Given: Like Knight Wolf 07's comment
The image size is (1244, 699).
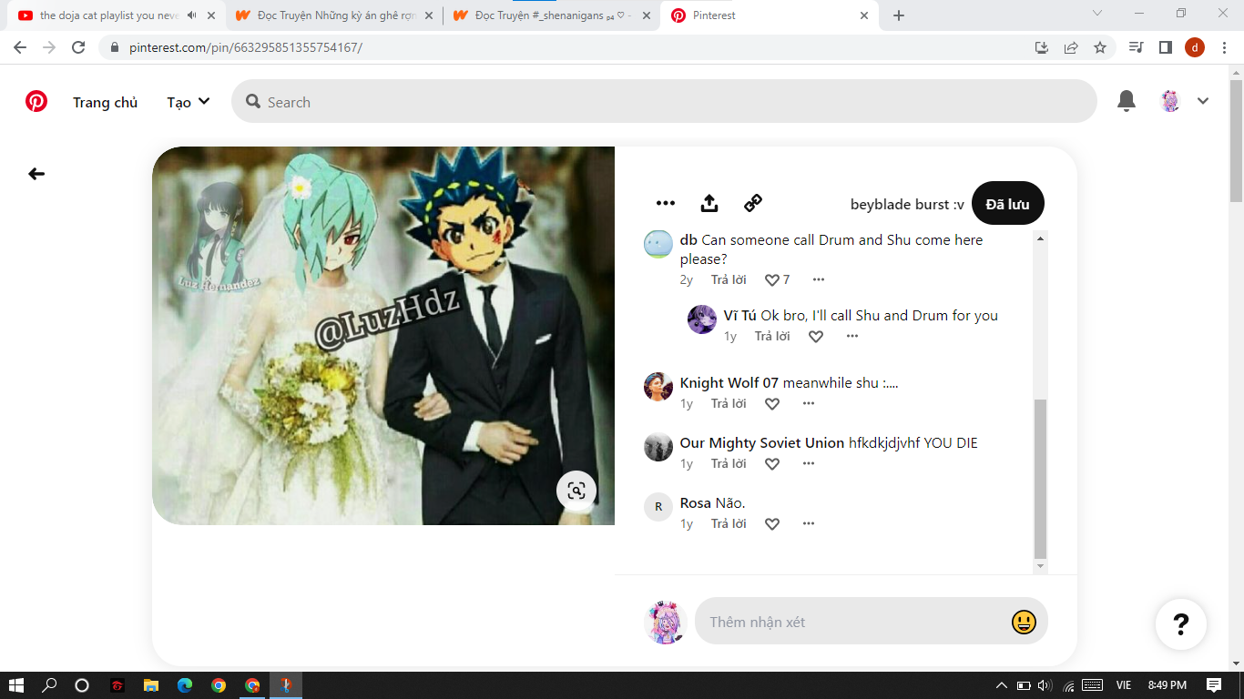Looking at the screenshot, I should [772, 403].
